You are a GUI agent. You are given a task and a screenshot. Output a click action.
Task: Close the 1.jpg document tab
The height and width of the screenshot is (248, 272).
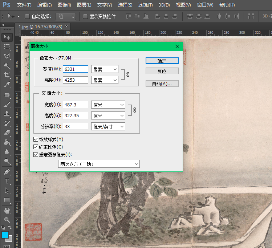[66, 27]
